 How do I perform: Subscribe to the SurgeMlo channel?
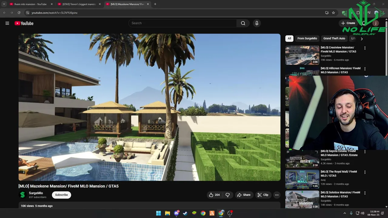point(62,195)
